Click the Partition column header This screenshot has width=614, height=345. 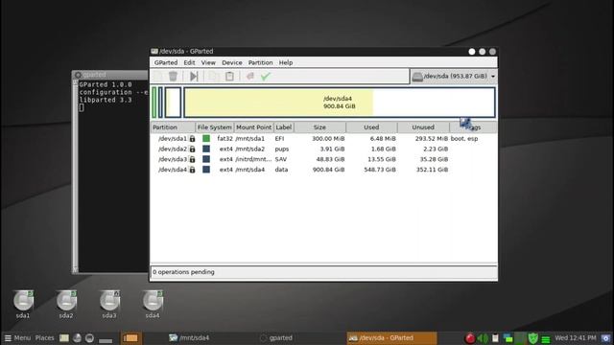173,127
